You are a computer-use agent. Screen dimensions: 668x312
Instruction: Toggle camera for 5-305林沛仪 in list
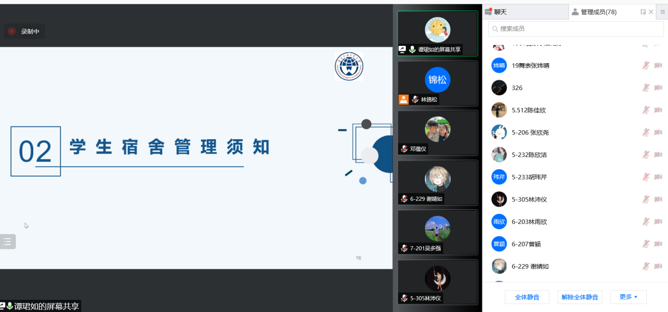pyautogui.click(x=658, y=199)
